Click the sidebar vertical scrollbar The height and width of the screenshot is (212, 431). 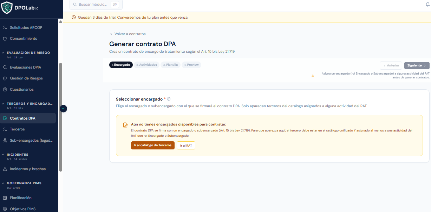point(60,117)
